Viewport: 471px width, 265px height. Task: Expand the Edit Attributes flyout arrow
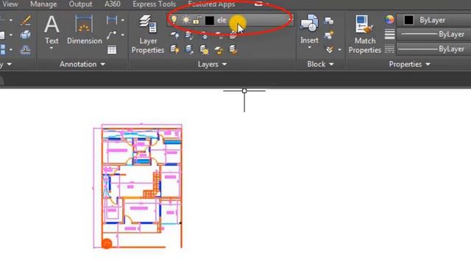tap(339, 49)
